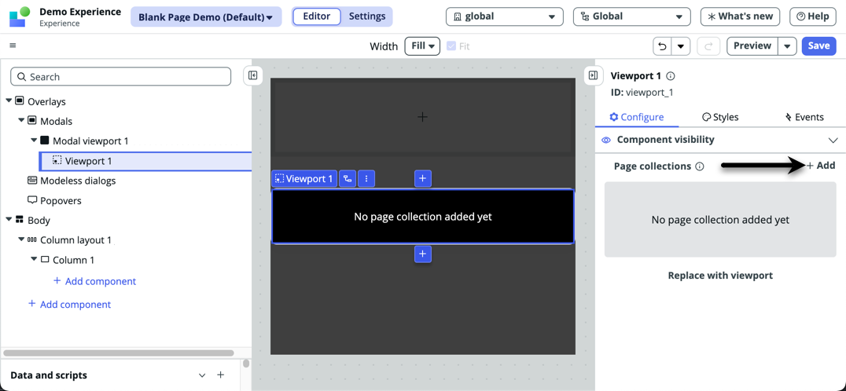Click the plus in the top dark canvas area

click(x=422, y=116)
